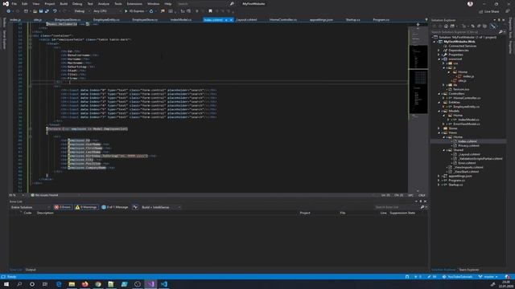
Task: Toggle the 0 Errors filter
Action: pos(63,207)
